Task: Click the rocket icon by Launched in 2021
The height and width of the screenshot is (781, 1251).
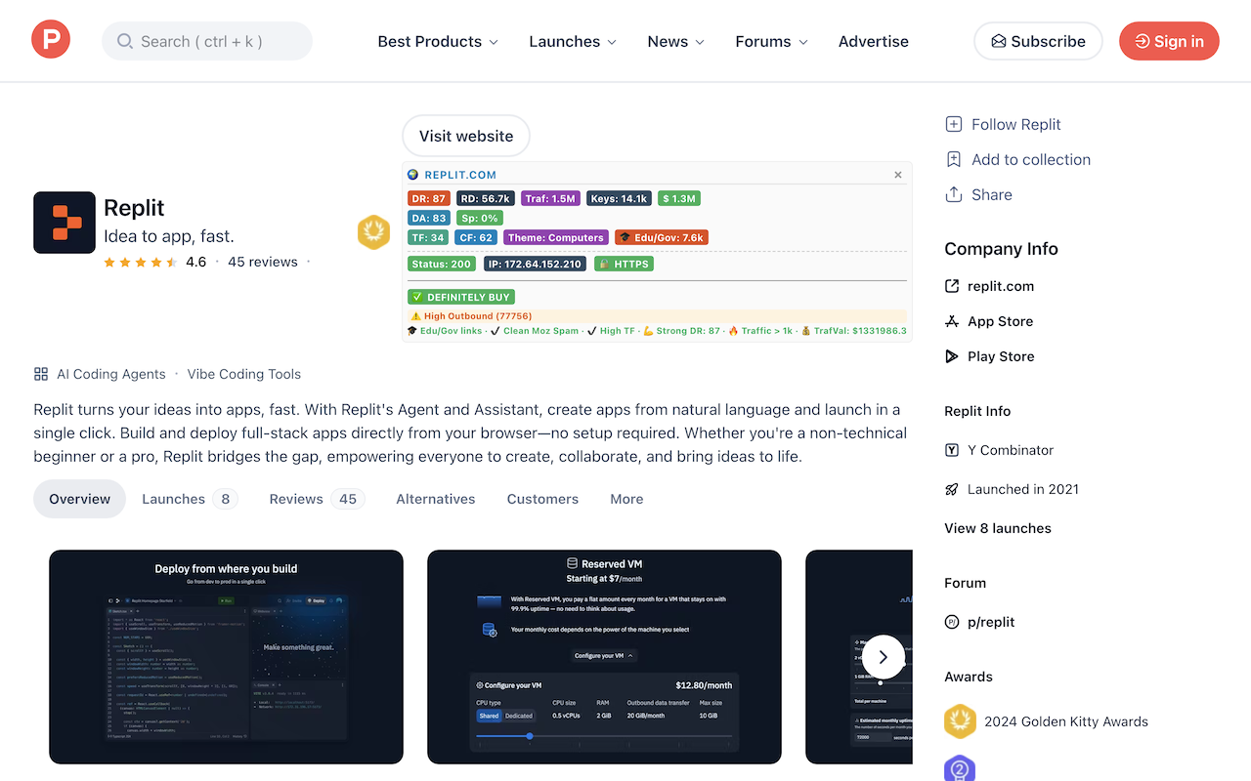Action: click(x=952, y=489)
